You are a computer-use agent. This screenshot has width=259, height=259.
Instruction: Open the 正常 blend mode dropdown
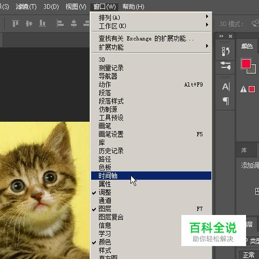coord(249,254)
